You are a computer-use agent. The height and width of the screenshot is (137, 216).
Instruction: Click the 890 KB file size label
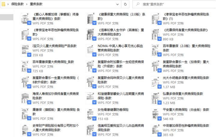[x=168, y=39]
